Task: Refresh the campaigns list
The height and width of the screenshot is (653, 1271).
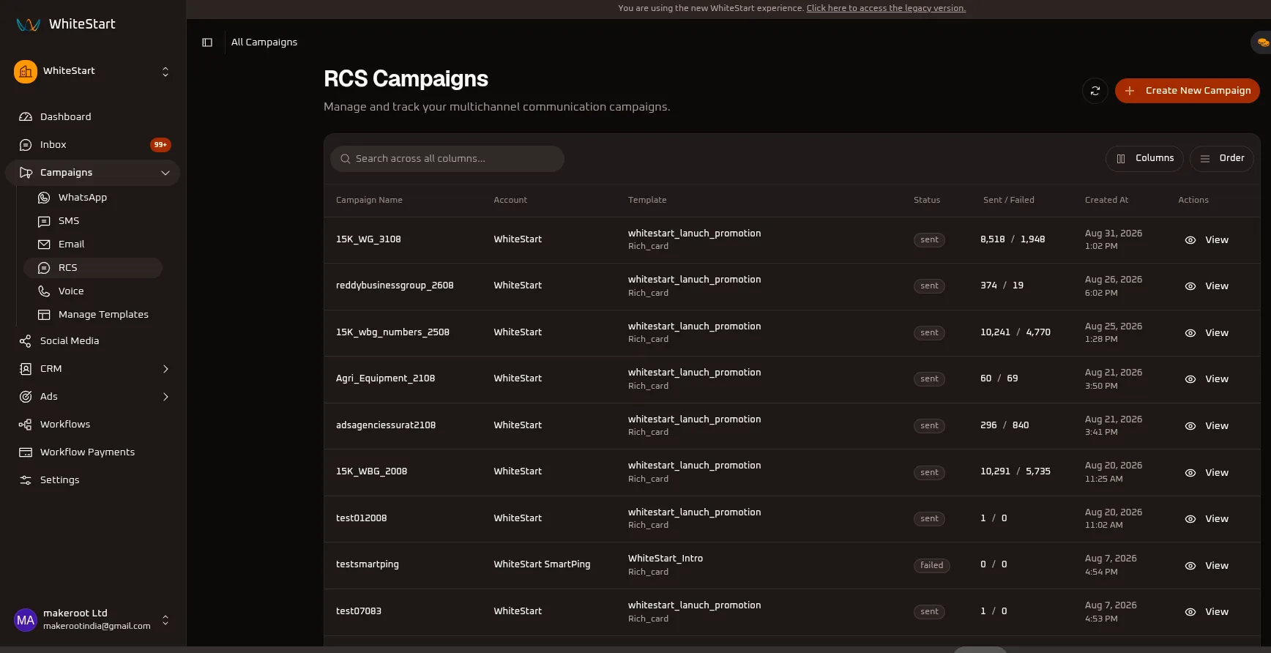Action: (1095, 91)
